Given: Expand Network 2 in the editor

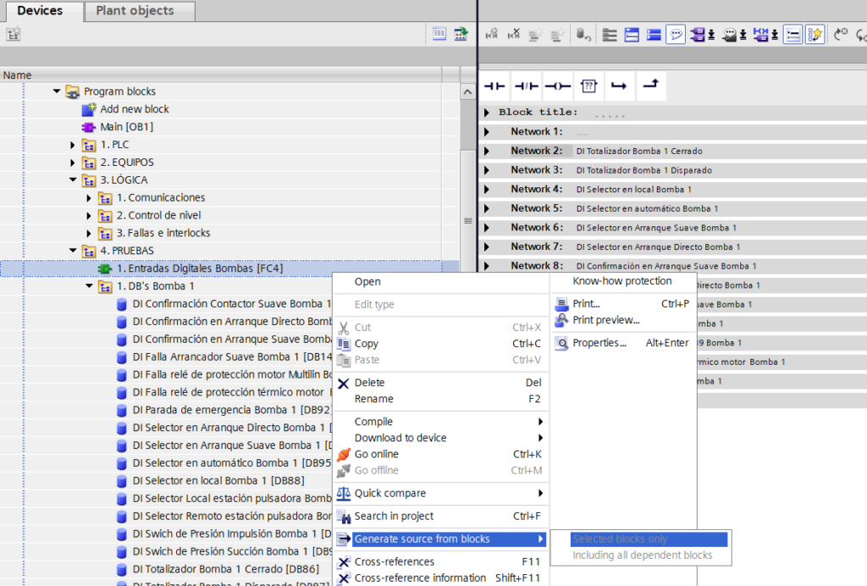Looking at the screenshot, I should (487, 151).
